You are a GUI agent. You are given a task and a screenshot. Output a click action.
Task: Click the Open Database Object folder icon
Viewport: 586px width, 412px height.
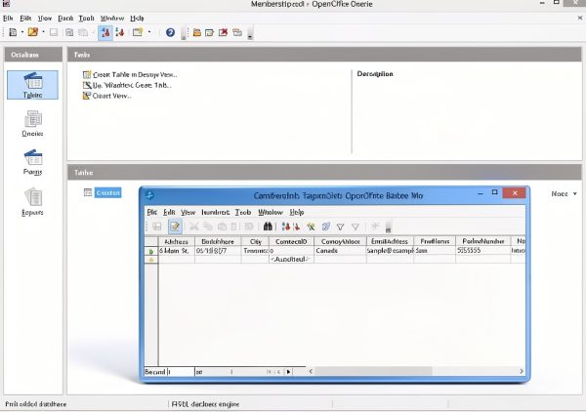197,33
